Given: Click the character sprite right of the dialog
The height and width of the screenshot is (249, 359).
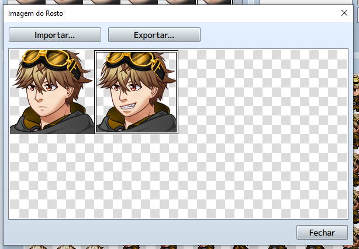Looking at the screenshot, I should (x=355, y=87).
